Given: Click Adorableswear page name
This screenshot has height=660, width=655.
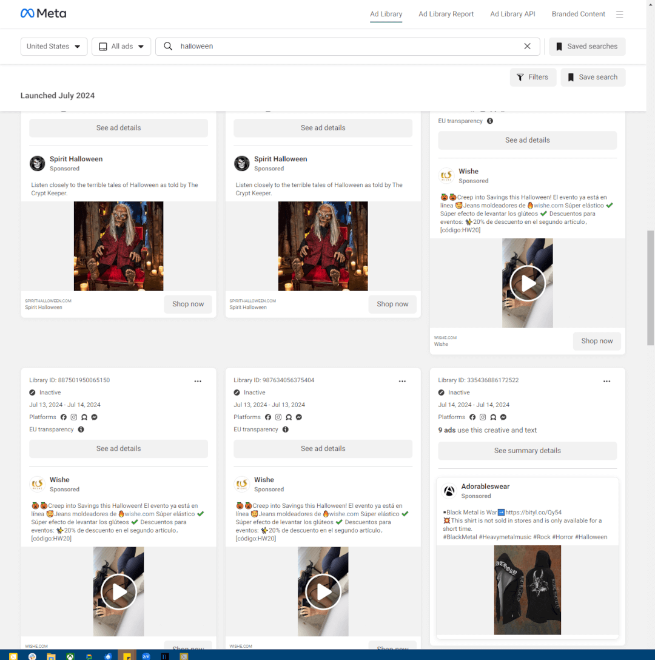Looking at the screenshot, I should point(485,487).
